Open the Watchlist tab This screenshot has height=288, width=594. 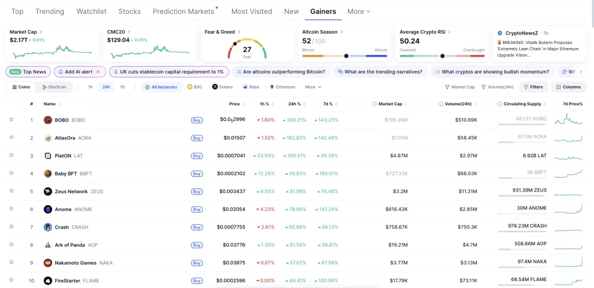click(91, 12)
